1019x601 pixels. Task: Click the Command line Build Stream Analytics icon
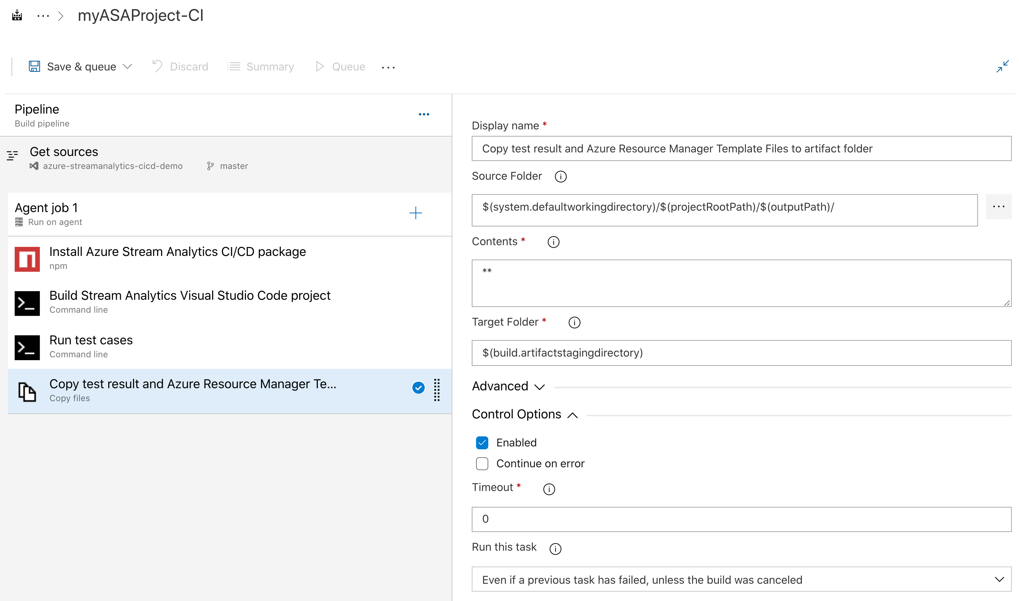[26, 301]
